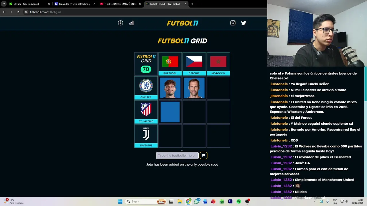
Task: Close the Kick Dashboard tab
Action: [x=49, y=4]
